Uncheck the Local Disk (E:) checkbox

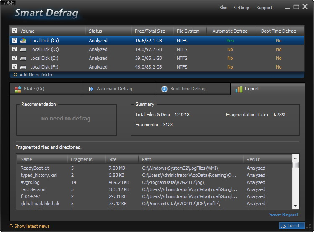coord(14,58)
